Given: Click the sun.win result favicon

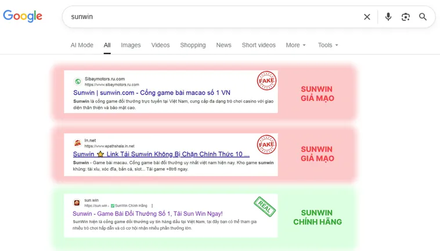Looking at the screenshot, I should [x=77, y=202].
